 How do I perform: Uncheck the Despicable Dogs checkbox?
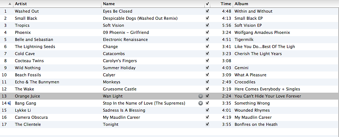(x=208, y=18)
